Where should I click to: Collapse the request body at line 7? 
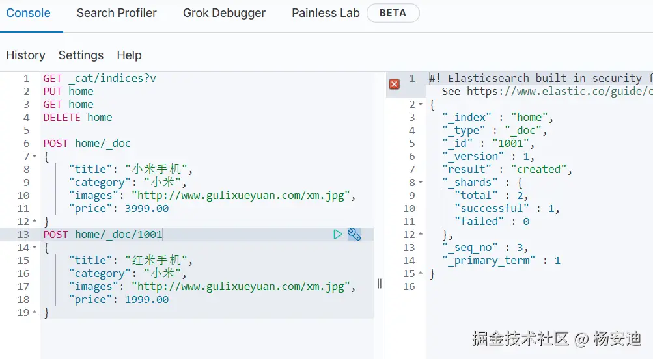pos(34,157)
